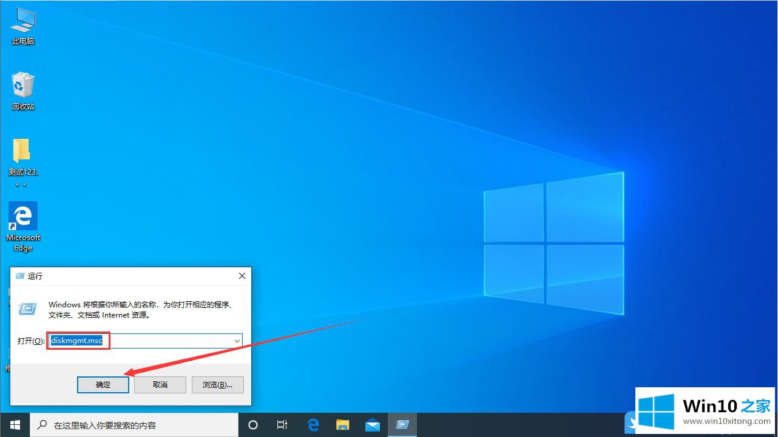Click the taskbar search box
Image resolution: width=778 pixels, height=437 pixels.
(x=133, y=425)
